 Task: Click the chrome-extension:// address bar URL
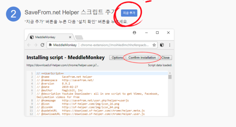(x=115, y=45)
